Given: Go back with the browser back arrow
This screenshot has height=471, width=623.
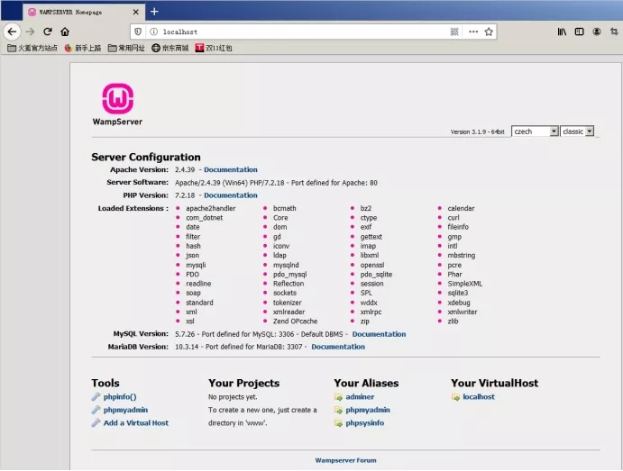Looking at the screenshot, I should [12, 32].
